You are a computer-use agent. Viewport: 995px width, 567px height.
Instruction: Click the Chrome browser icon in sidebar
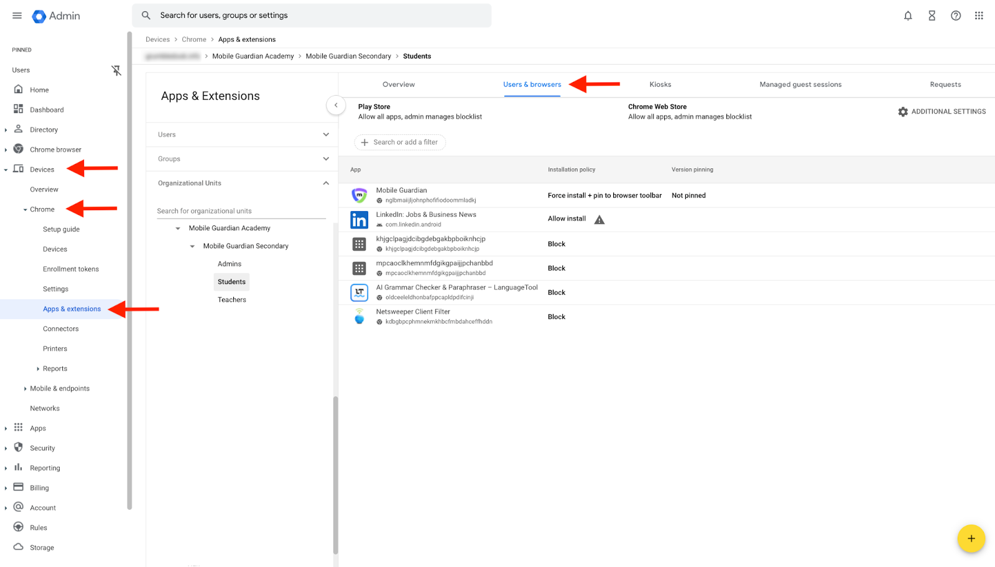[x=19, y=149]
